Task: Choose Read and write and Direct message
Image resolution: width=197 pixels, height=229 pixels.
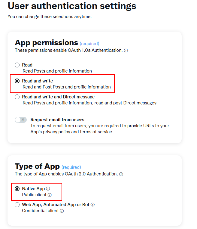Action: (x=17, y=97)
